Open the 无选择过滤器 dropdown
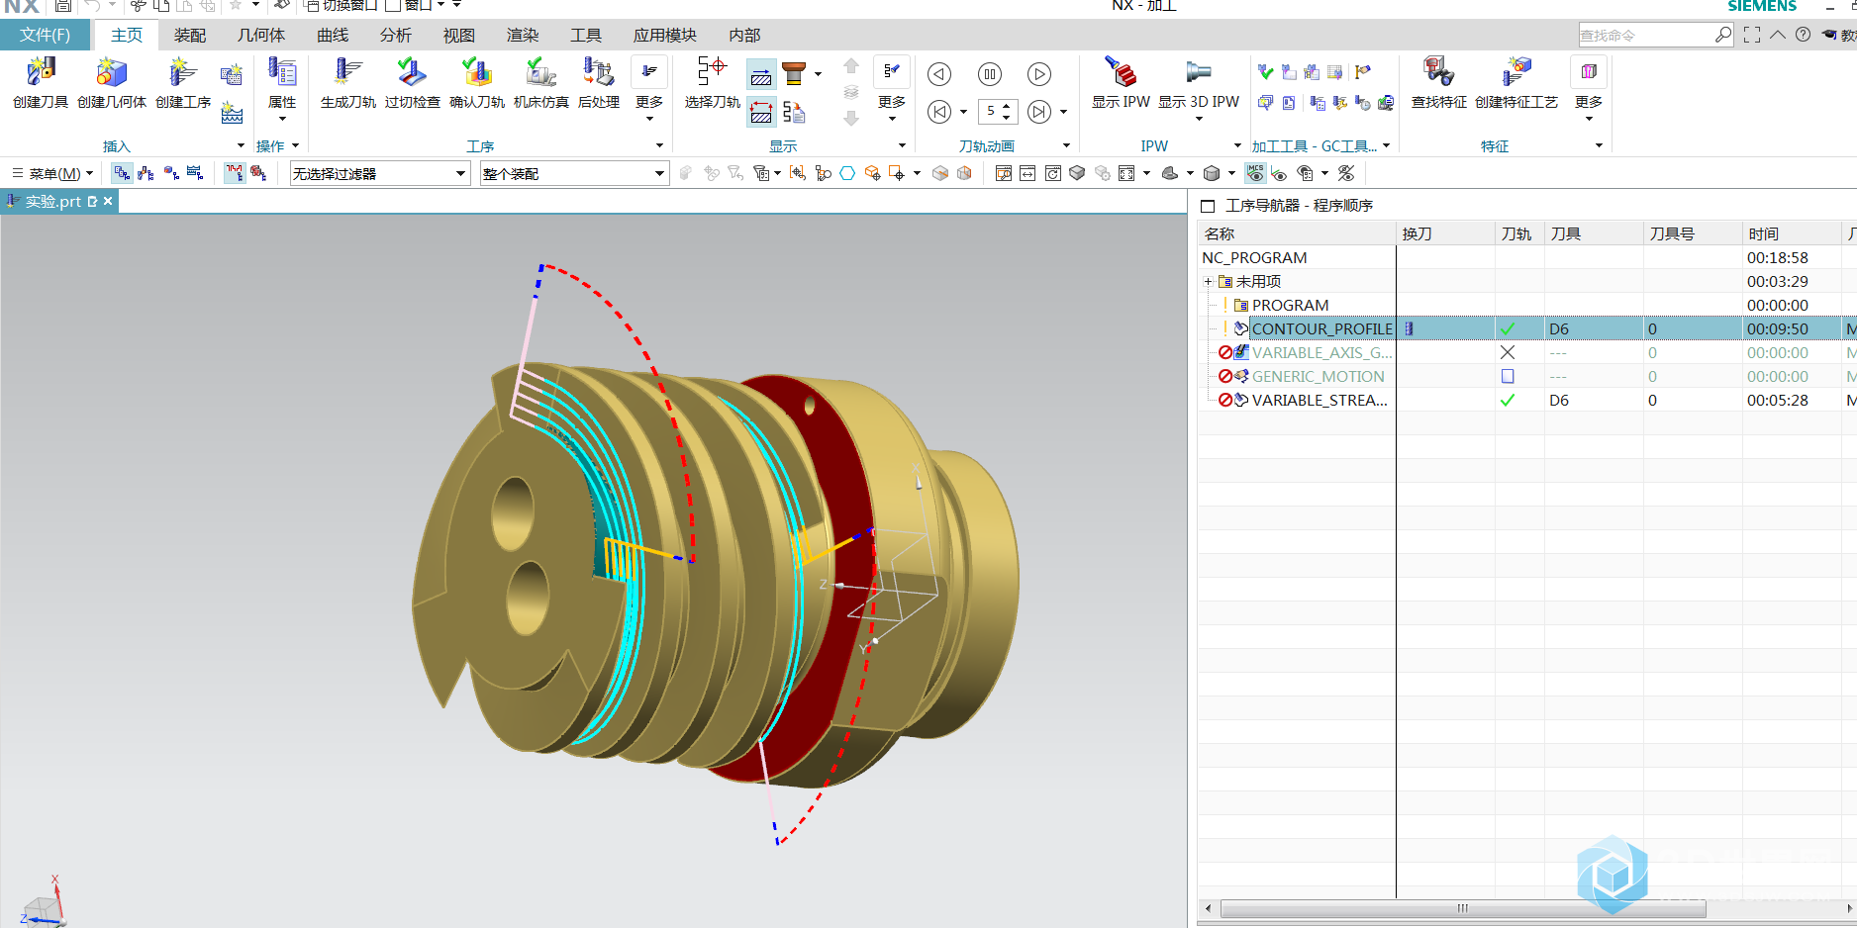 click(x=380, y=174)
